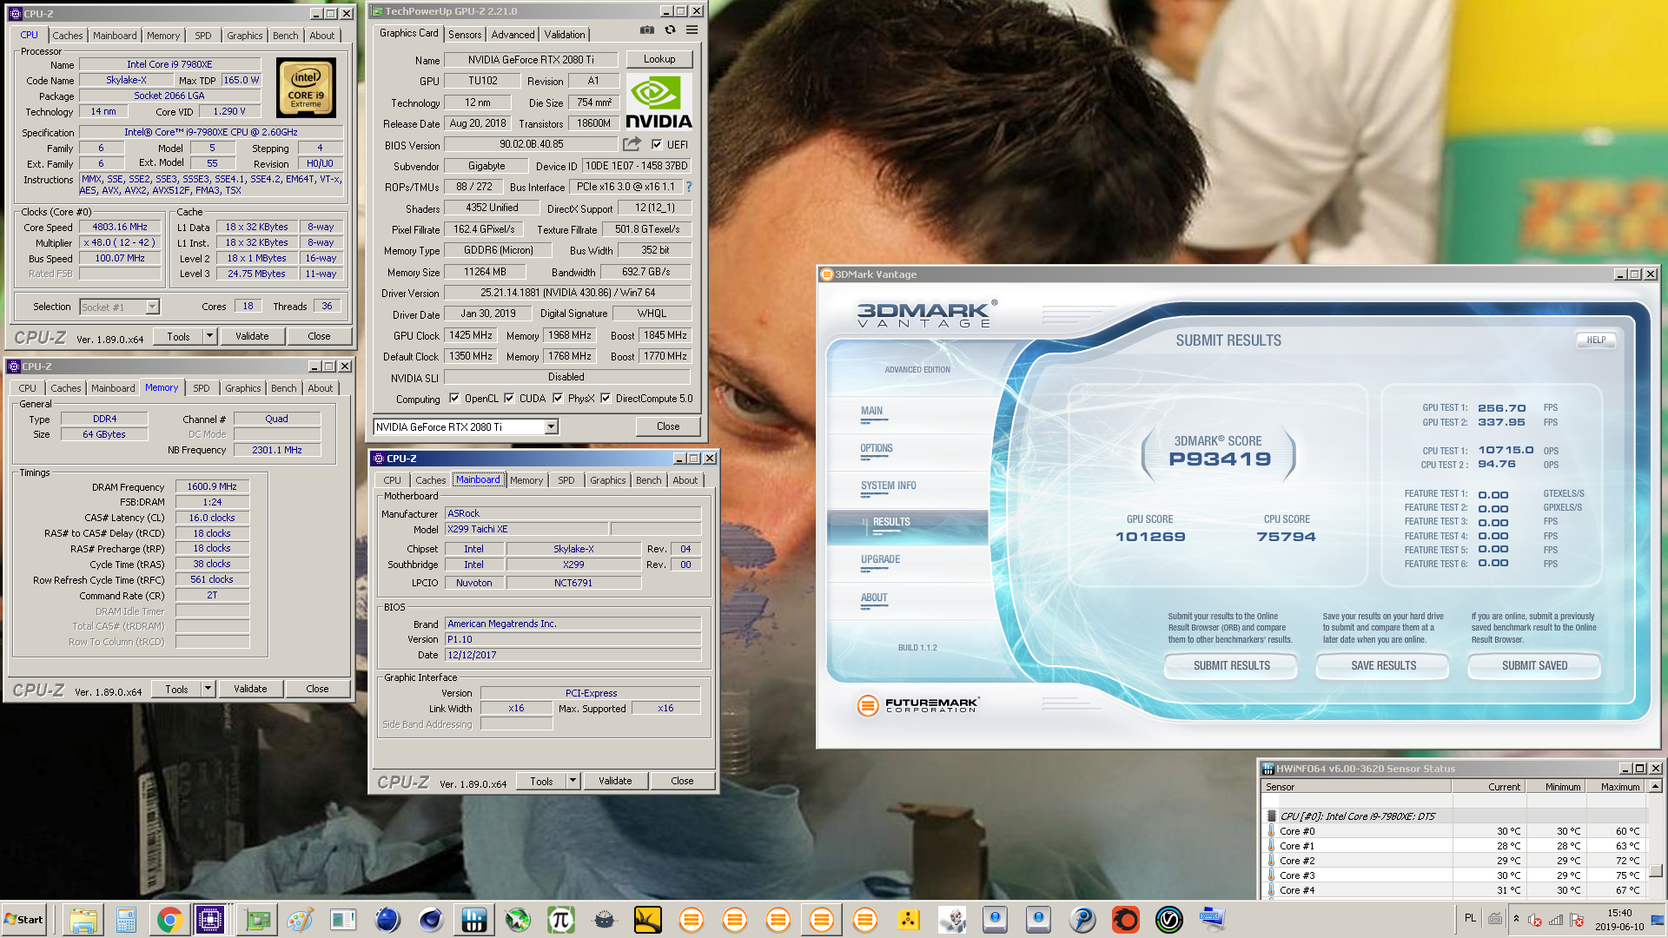Viewport: 1668px width, 938px height.
Task: Click the BIOS export arrow icon in GPU-Z
Action: click(632, 144)
